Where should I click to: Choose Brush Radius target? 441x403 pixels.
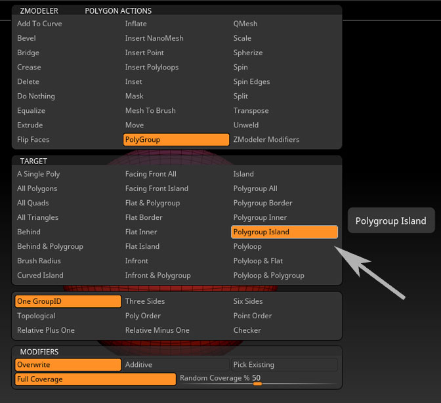tap(39, 261)
